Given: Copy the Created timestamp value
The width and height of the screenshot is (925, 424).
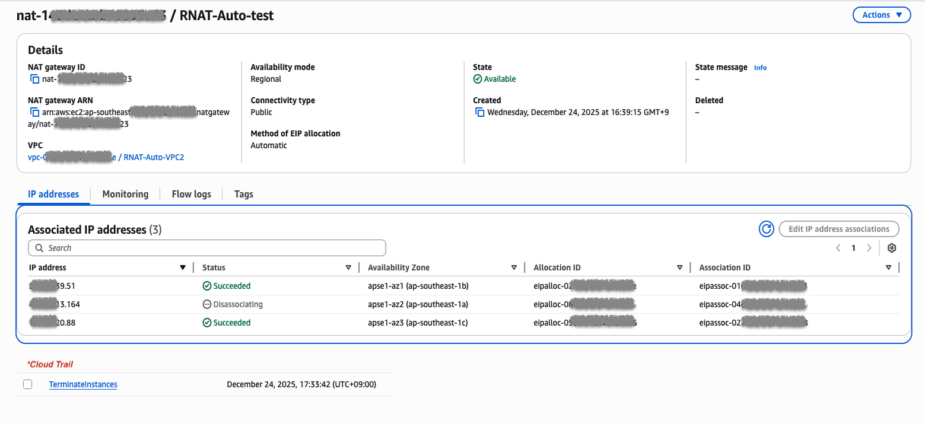Looking at the screenshot, I should pos(479,112).
